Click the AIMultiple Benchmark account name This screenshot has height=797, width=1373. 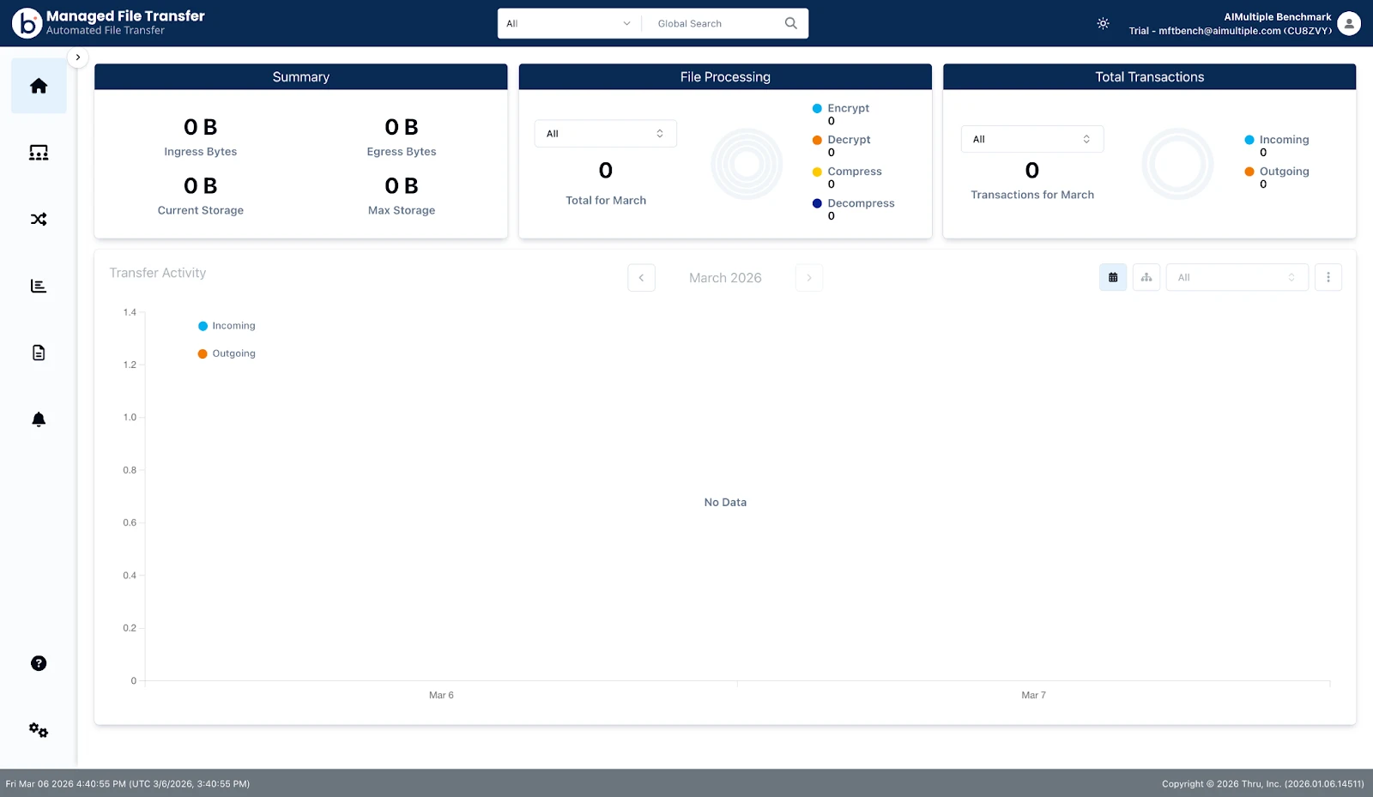pyautogui.click(x=1278, y=17)
